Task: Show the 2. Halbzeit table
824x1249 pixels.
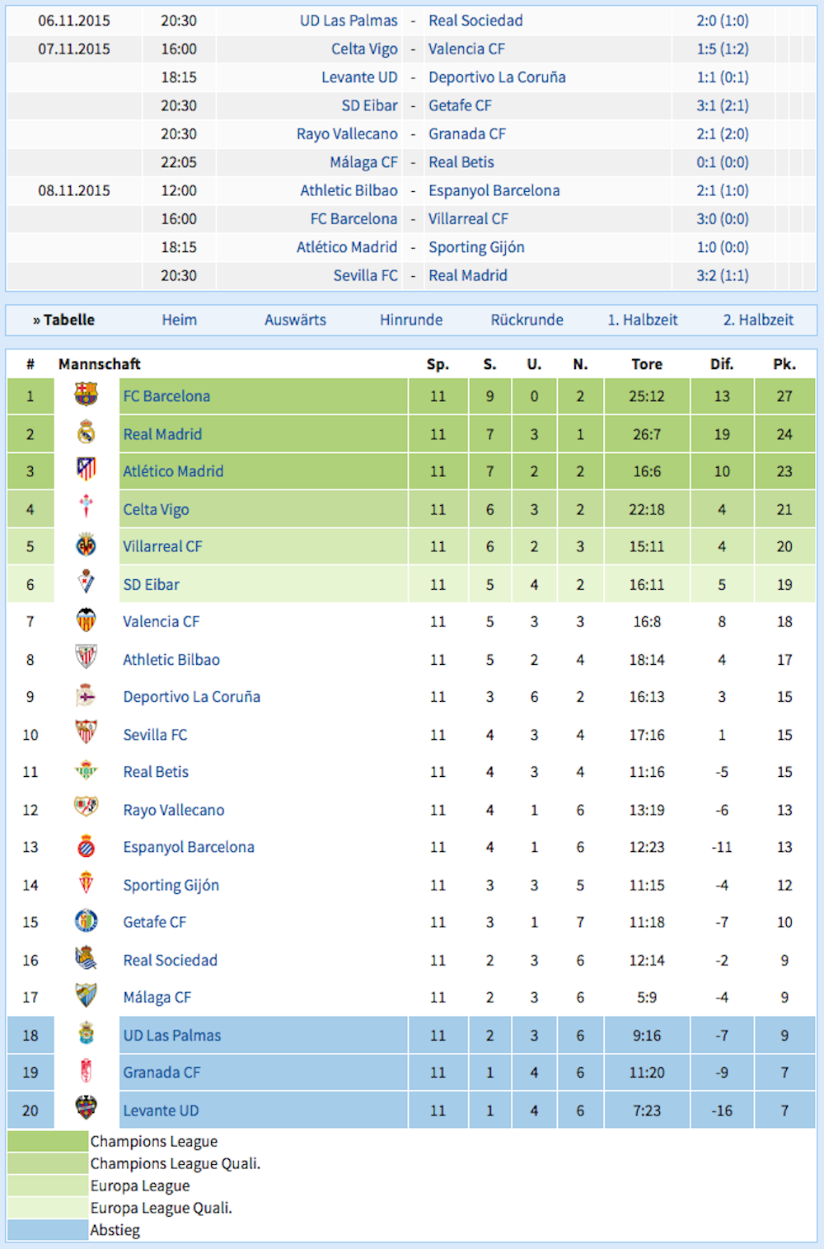Action: tap(758, 320)
